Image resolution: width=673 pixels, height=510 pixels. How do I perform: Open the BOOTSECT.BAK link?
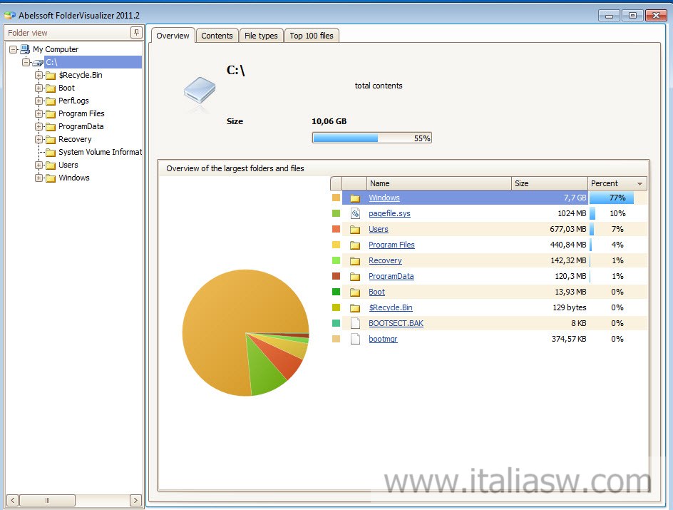coord(396,323)
